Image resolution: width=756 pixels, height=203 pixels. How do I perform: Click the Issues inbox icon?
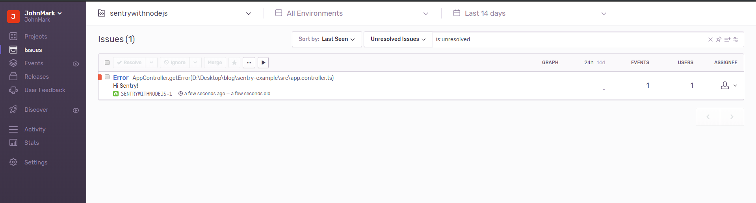pos(13,50)
